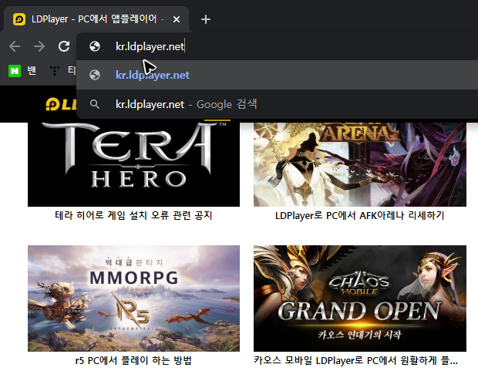Choose the kr.ldplayer.net URL suggestion

pyautogui.click(x=277, y=75)
